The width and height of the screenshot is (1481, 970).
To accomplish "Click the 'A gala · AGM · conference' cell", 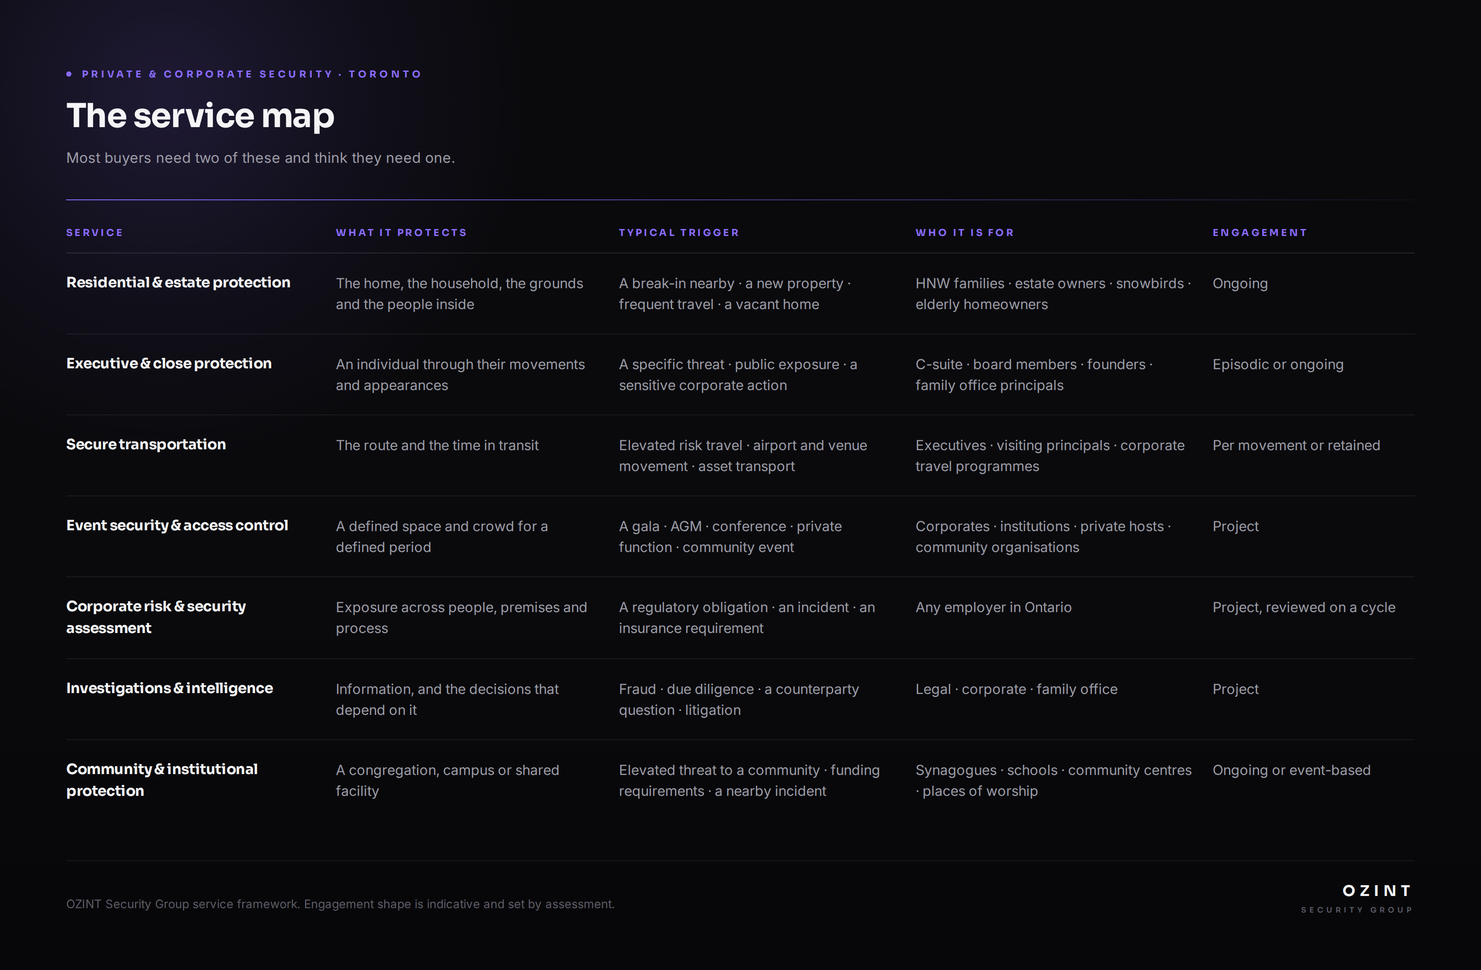I will (730, 537).
